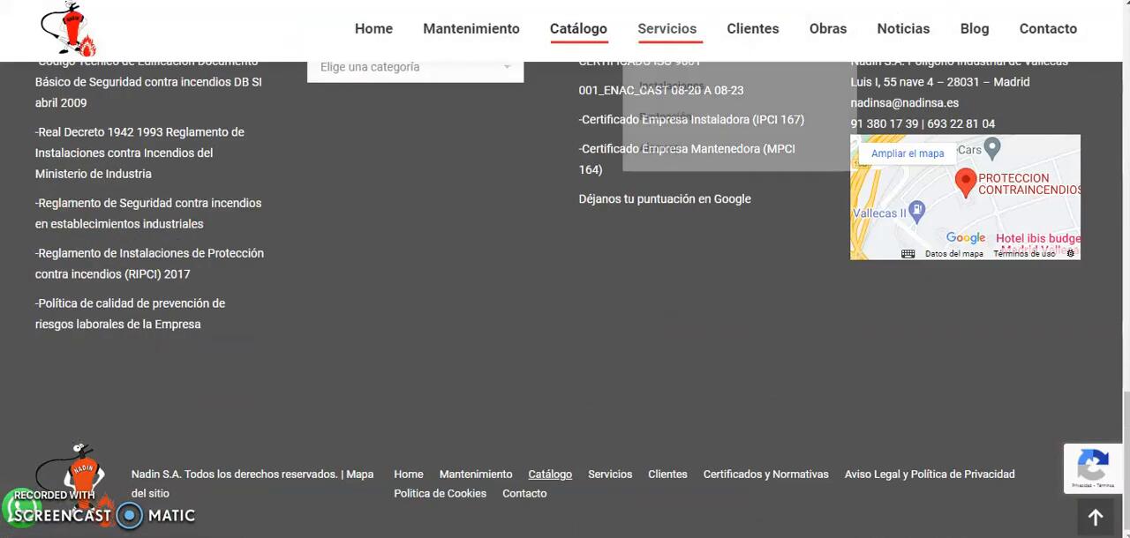Open map settings gear icon
This screenshot has height=538, width=1130.
pos(1070,253)
